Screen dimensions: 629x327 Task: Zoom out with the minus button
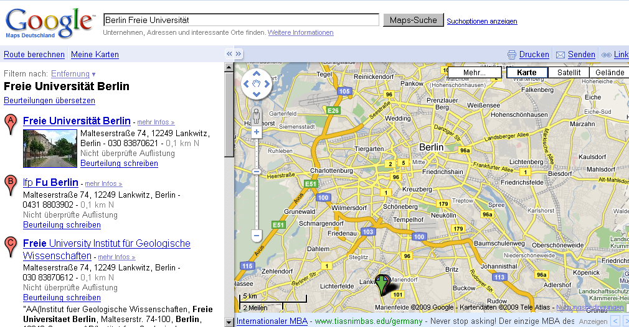[257, 236]
